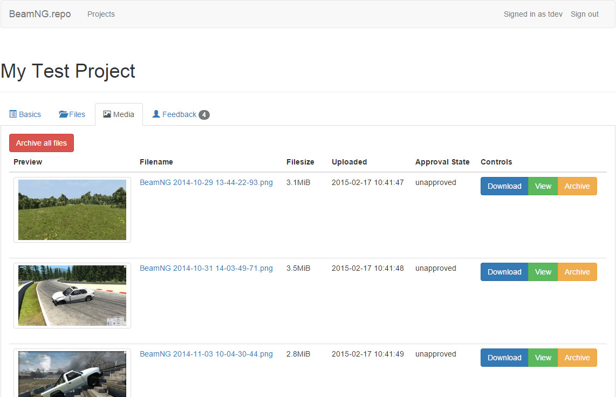View the 13-44-22-93.png image

543,186
